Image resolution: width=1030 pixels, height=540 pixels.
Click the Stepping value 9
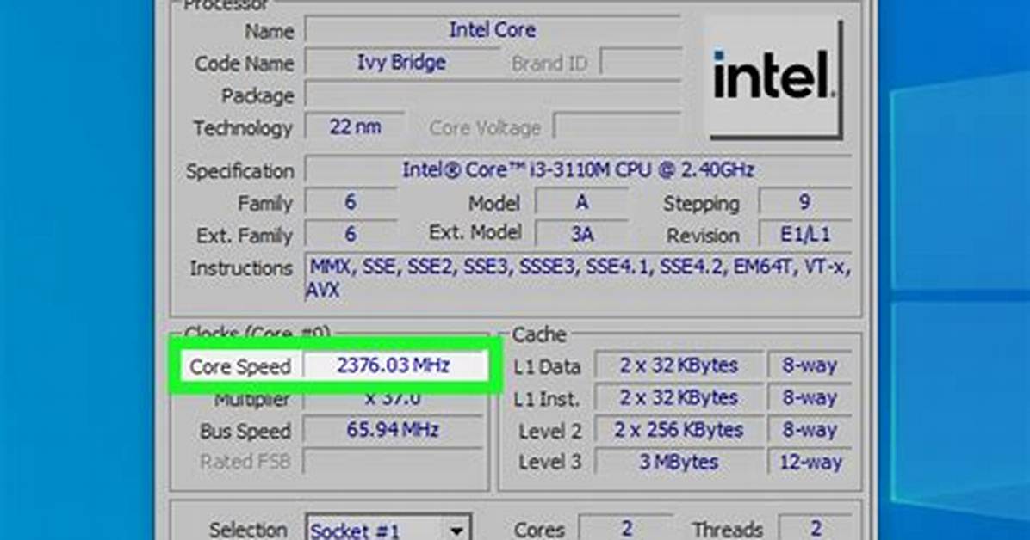point(805,202)
